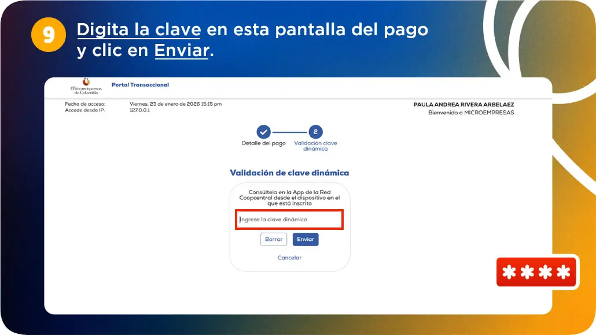Click the underlined Enviar word in the instruction
This screenshot has width=596, height=335.
point(181,50)
